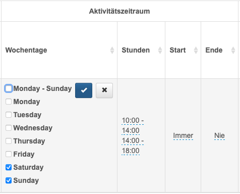Tick the Friday checkbox
The image size is (240, 194).
point(9,154)
